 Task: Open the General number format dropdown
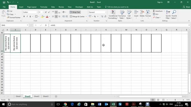[x=106, y=12]
